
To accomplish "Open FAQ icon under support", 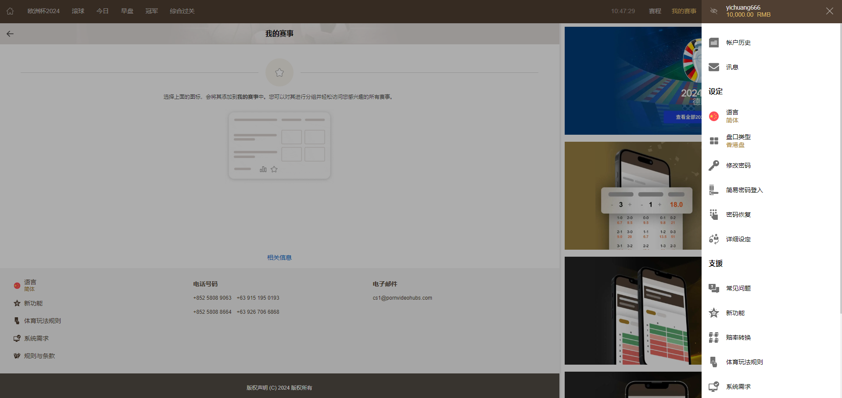I will pos(714,288).
